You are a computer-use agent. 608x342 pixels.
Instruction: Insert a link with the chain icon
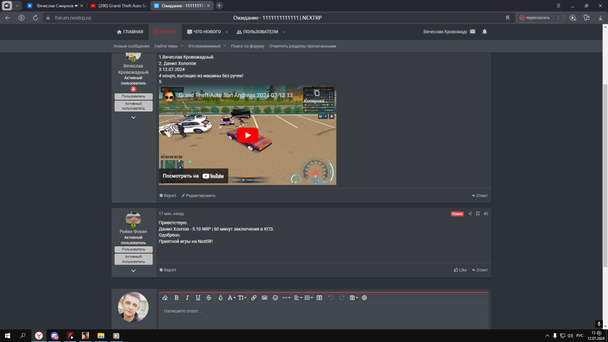coord(253,298)
